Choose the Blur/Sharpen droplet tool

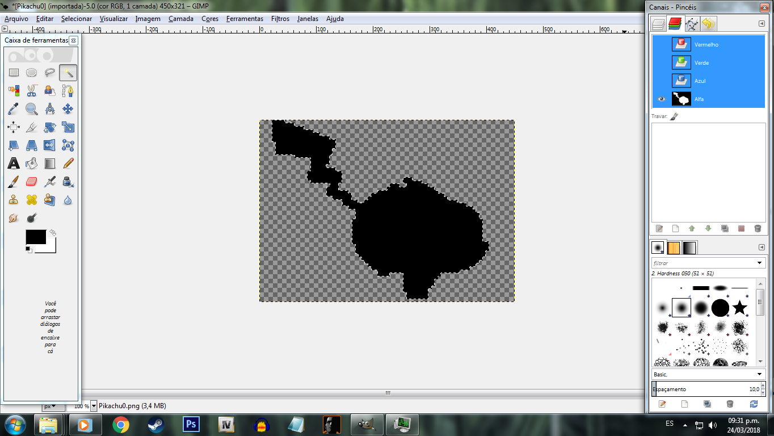68,200
